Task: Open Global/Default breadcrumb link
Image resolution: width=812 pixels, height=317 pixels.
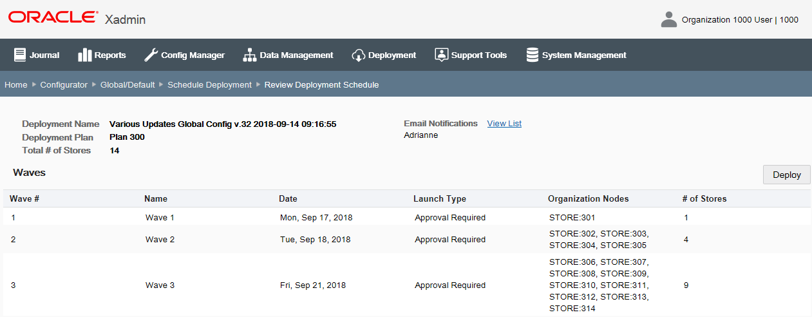Action: tap(127, 84)
